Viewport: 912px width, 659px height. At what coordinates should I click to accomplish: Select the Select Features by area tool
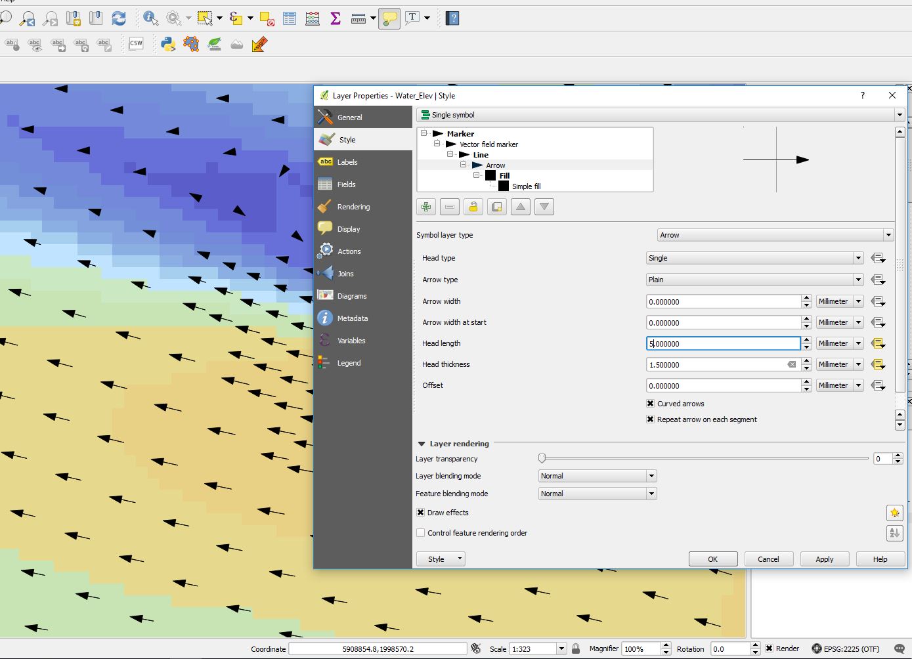tap(205, 18)
